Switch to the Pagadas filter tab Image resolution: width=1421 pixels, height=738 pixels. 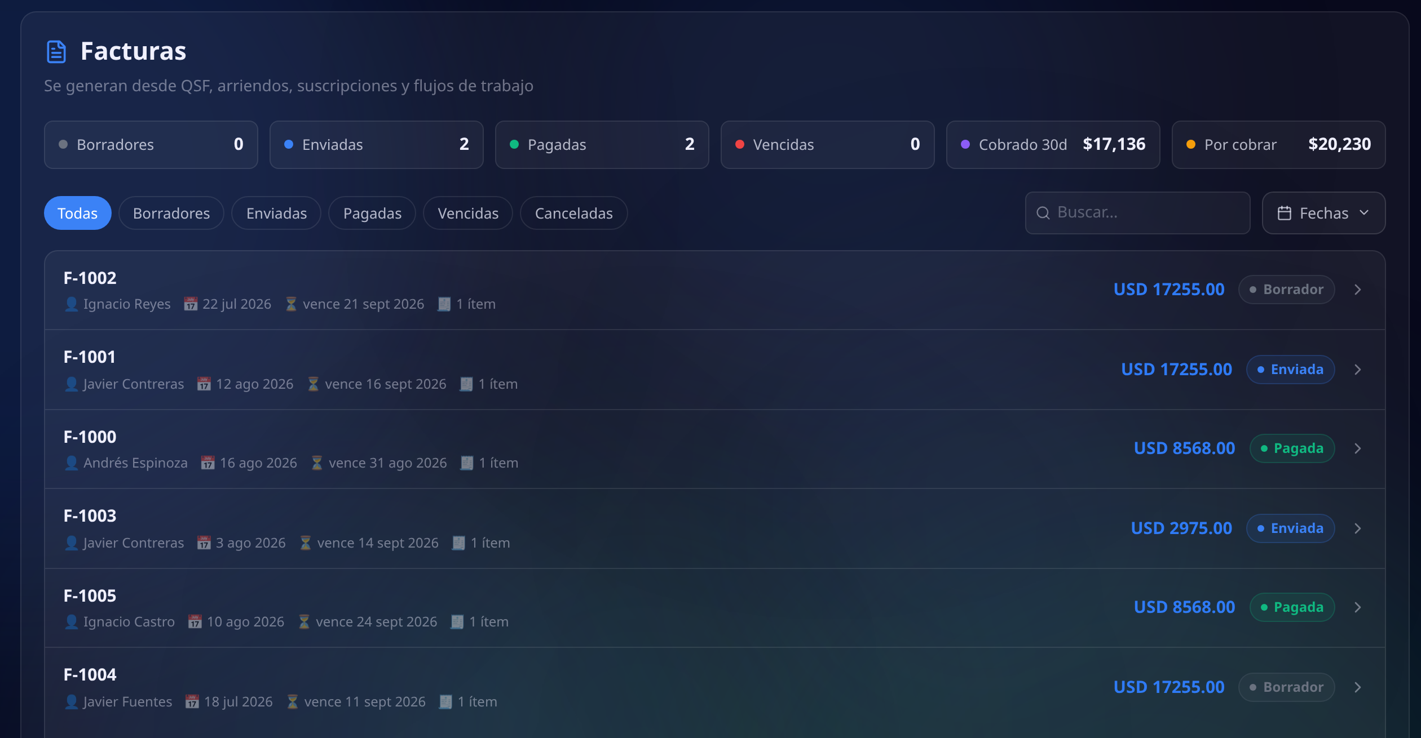coord(372,213)
